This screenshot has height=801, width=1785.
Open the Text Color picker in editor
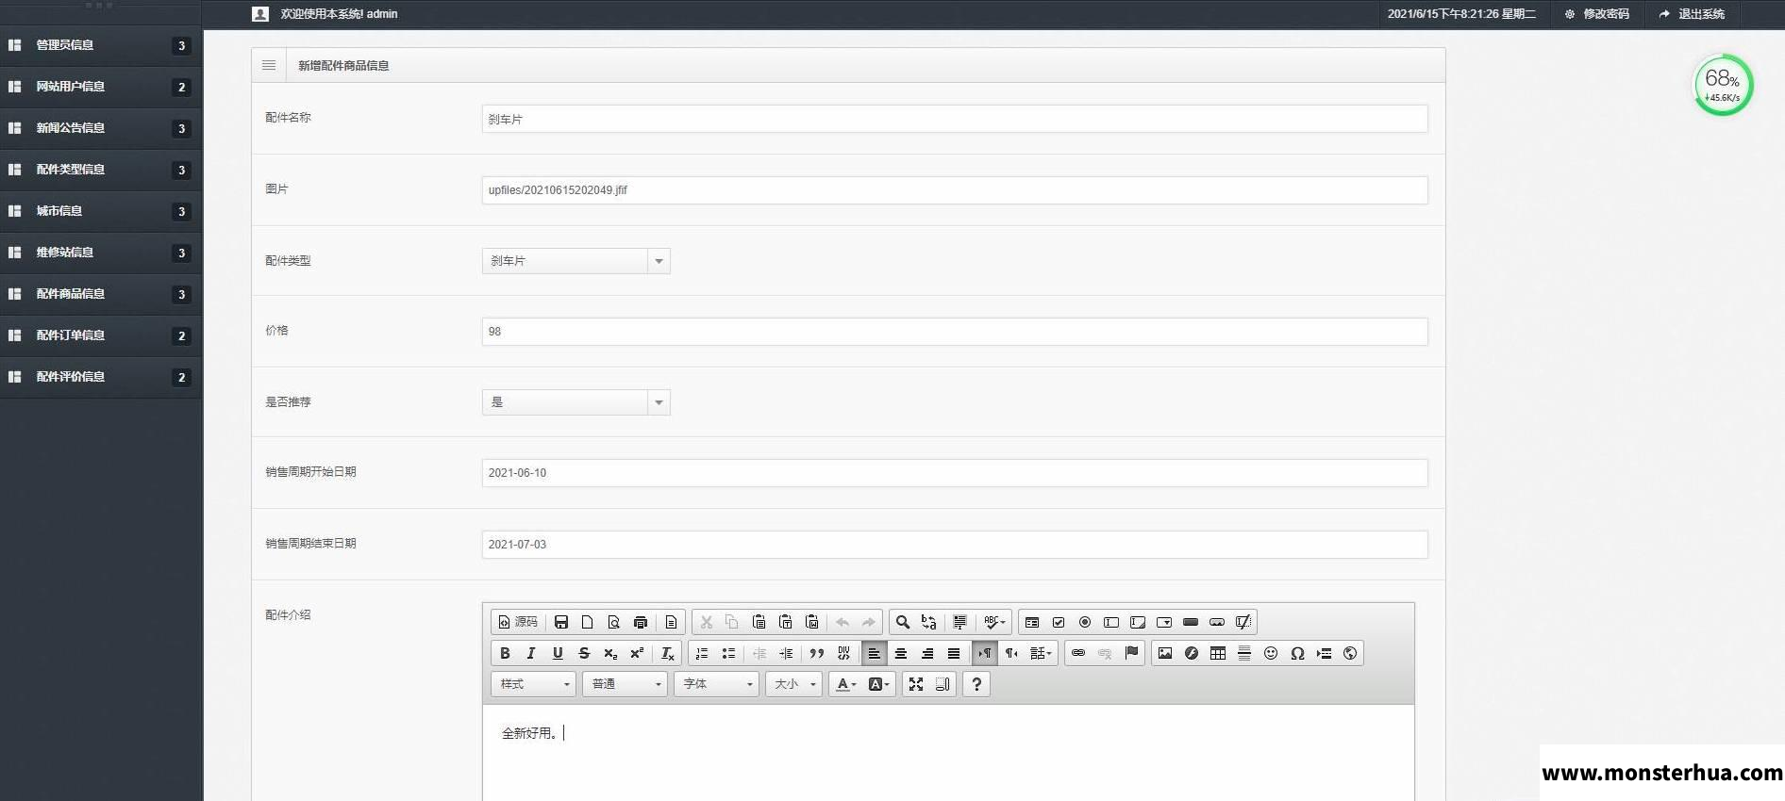(846, 684)
